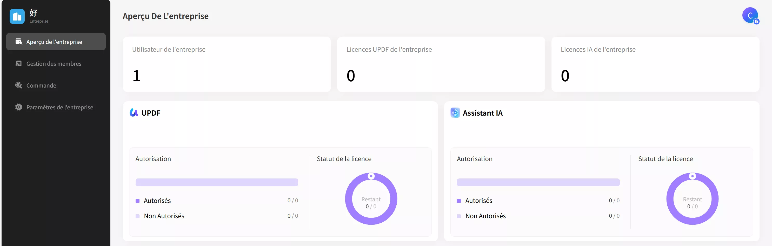Click the UPDF authorization progress bar
Screen dimensions: 772x246
[x=217, y=182]
